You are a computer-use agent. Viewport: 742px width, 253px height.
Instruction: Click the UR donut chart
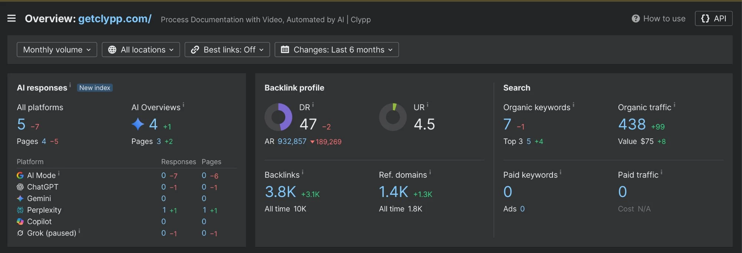(x=393, y=117)
